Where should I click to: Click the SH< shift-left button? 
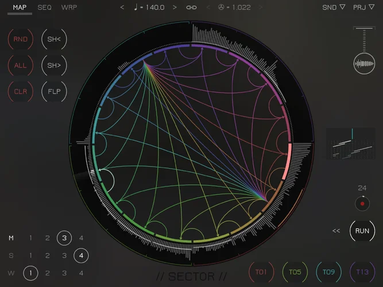(x=54, y=39)
